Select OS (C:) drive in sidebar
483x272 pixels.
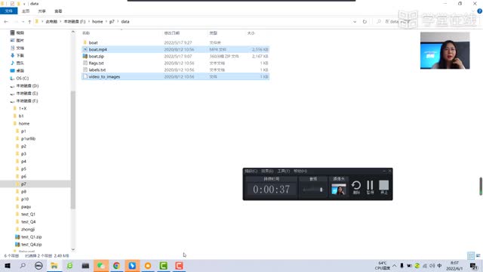pos(22,79)
